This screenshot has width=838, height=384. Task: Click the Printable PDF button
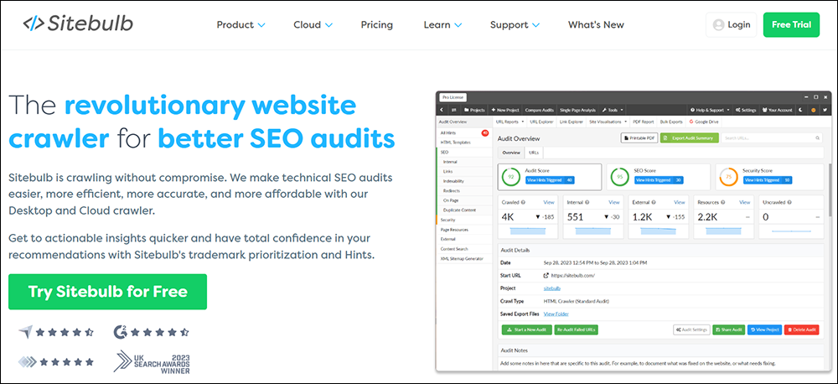(x=639, y=138)
